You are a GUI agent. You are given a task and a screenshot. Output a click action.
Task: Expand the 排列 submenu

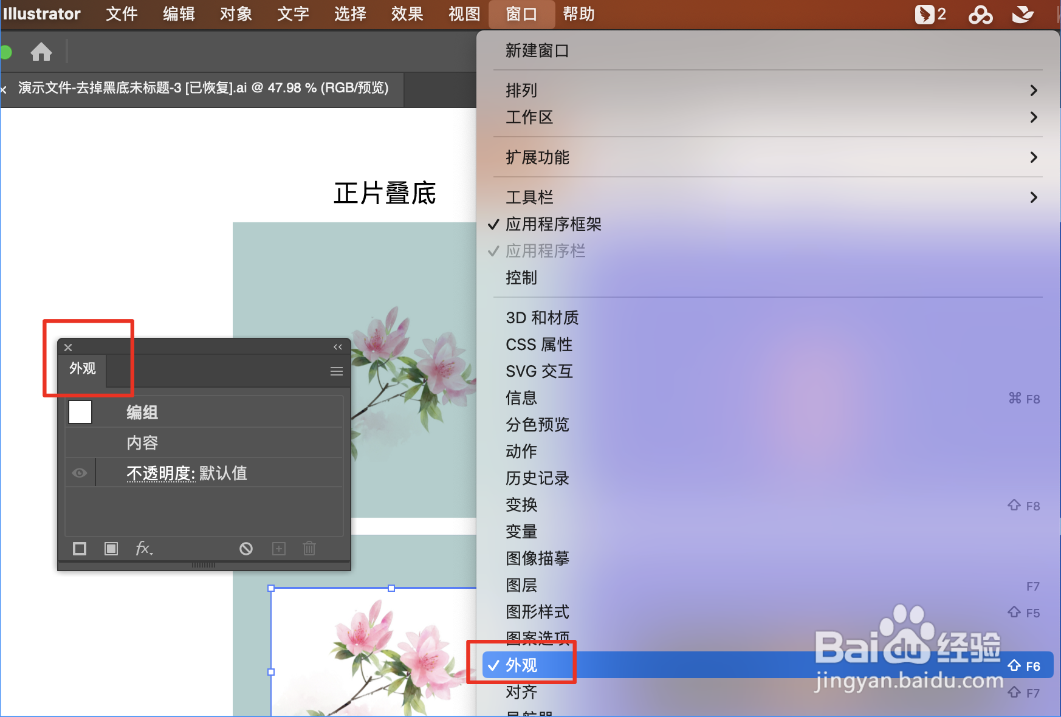pyautogui.click(x=521, y=90)
